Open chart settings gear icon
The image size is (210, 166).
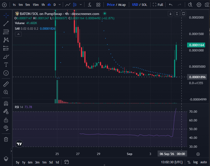pyautogui.click(x=199, y=5)
